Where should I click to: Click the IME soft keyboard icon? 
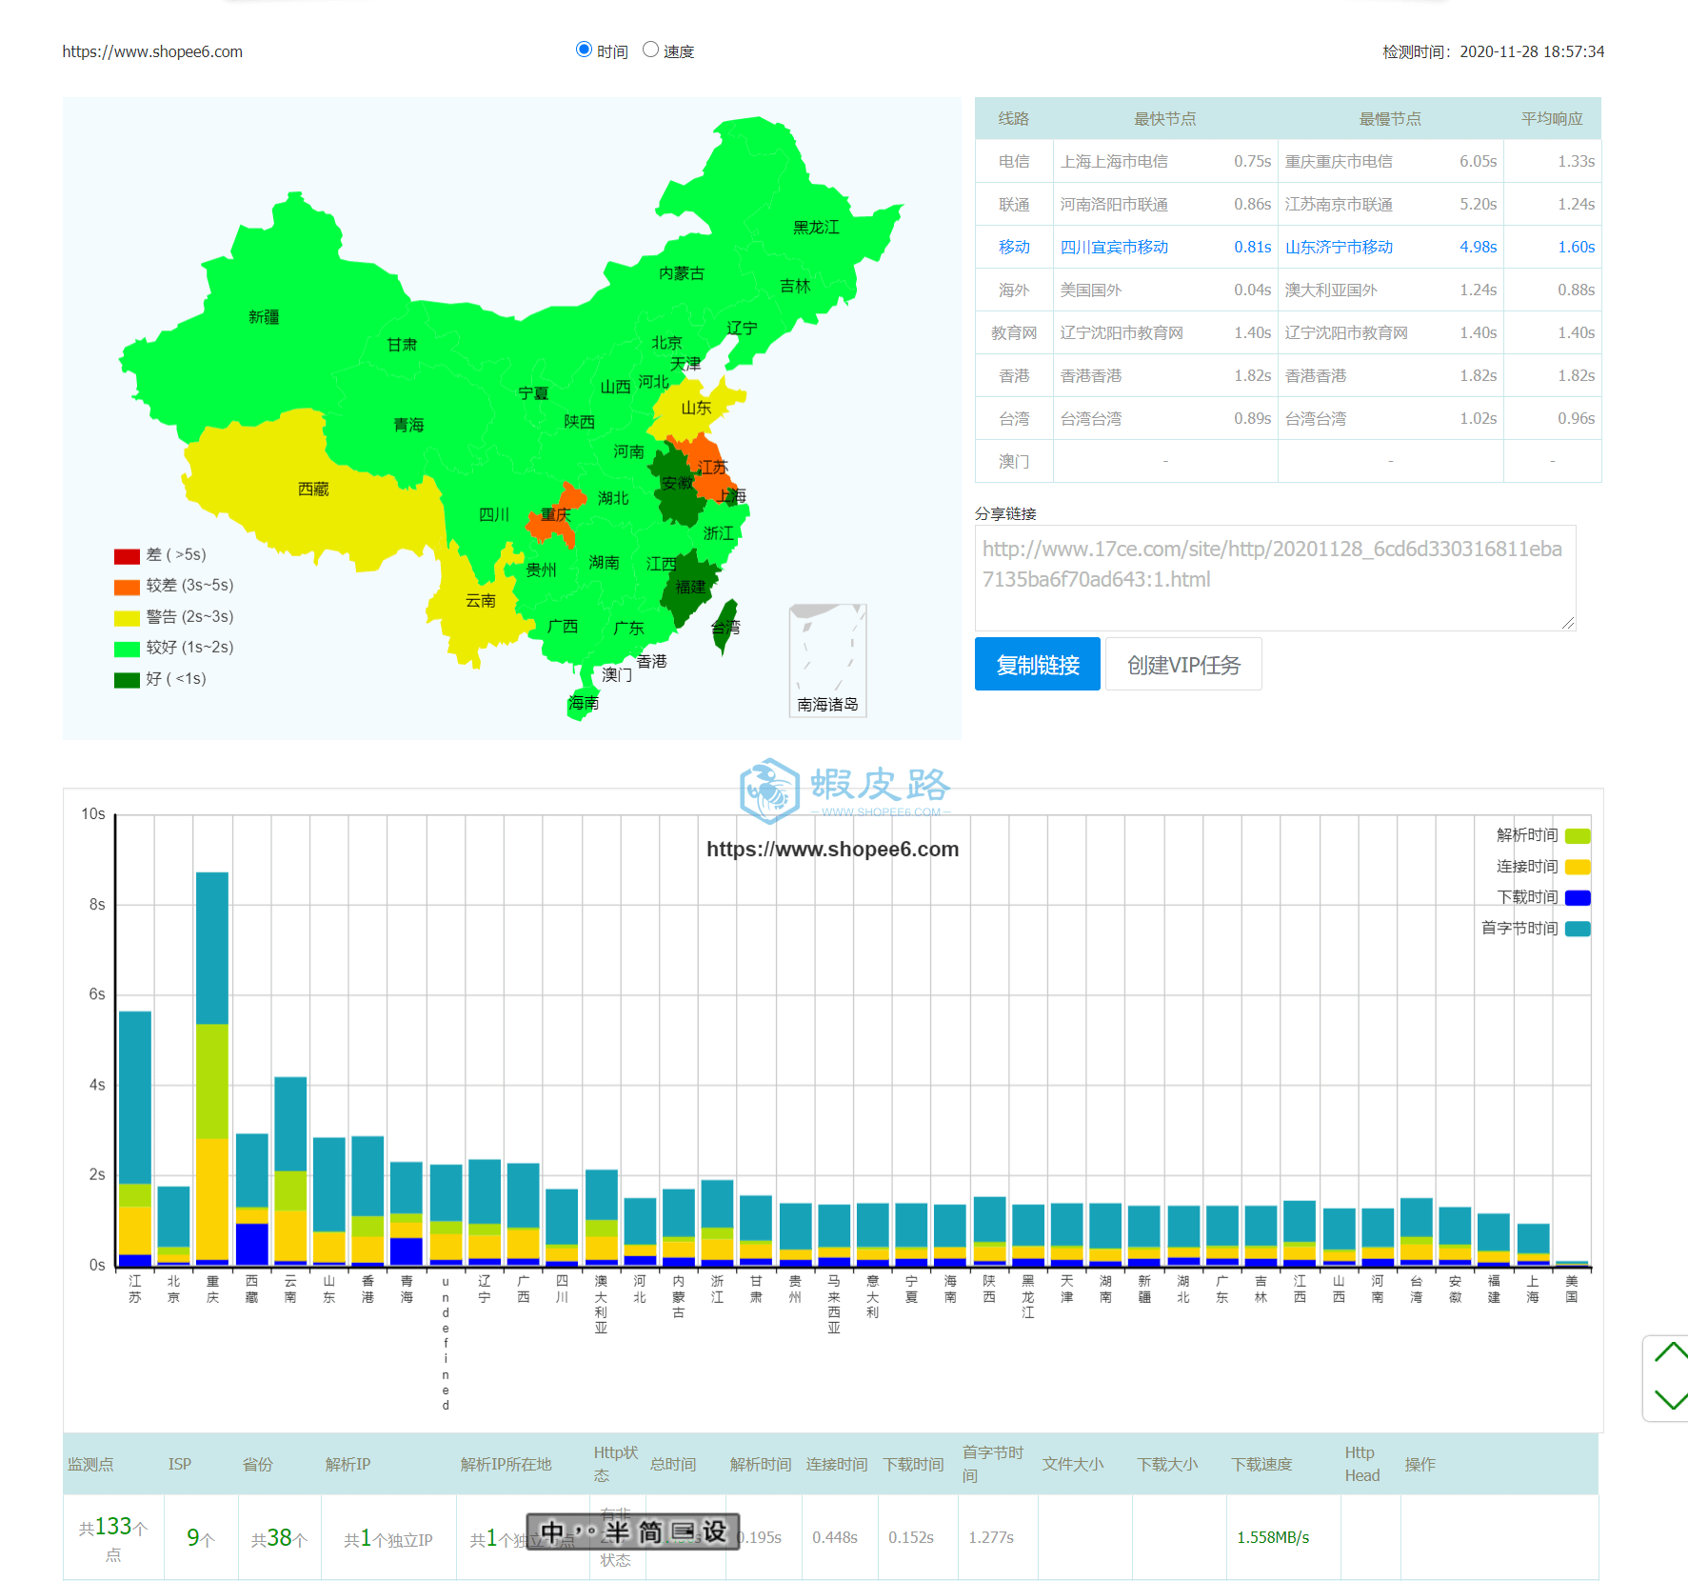point(684,1531)
